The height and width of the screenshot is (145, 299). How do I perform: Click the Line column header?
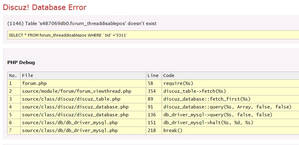point(153,76)
